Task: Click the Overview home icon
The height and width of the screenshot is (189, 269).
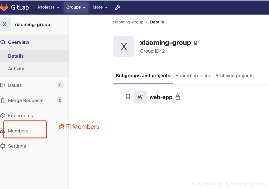Action: (2, 42)
